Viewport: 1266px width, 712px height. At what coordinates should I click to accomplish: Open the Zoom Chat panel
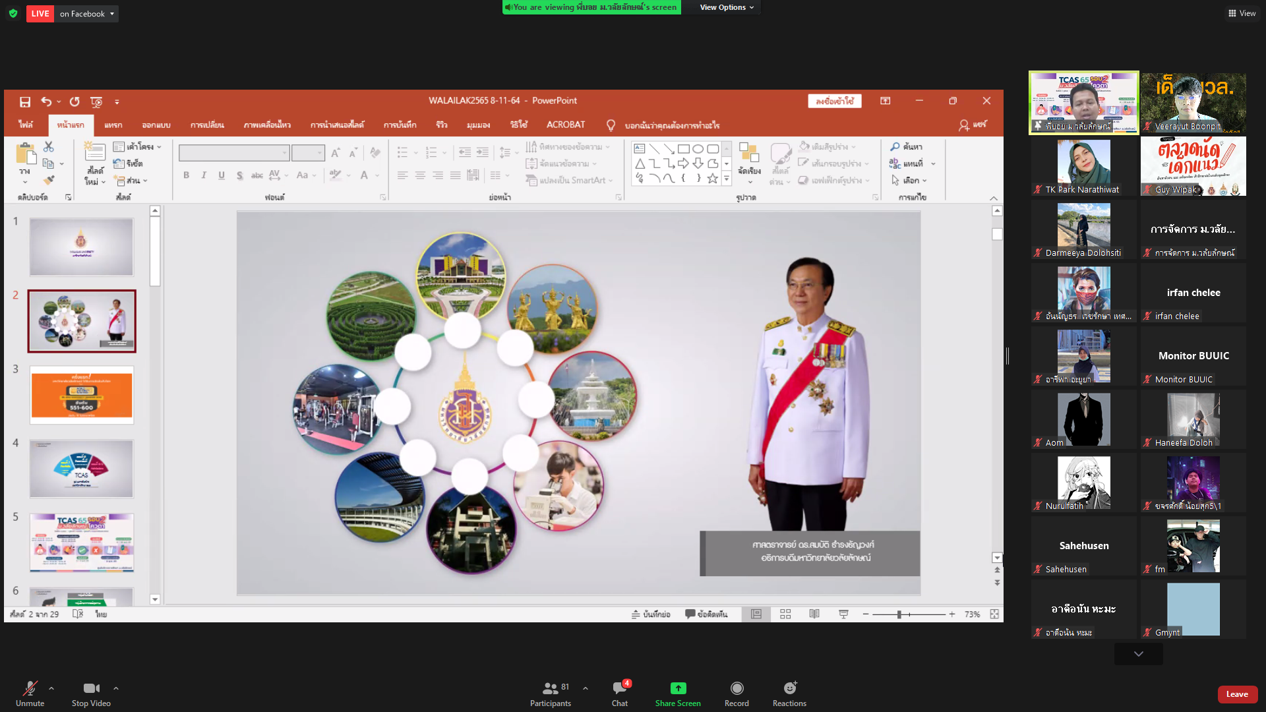[619, 694]
